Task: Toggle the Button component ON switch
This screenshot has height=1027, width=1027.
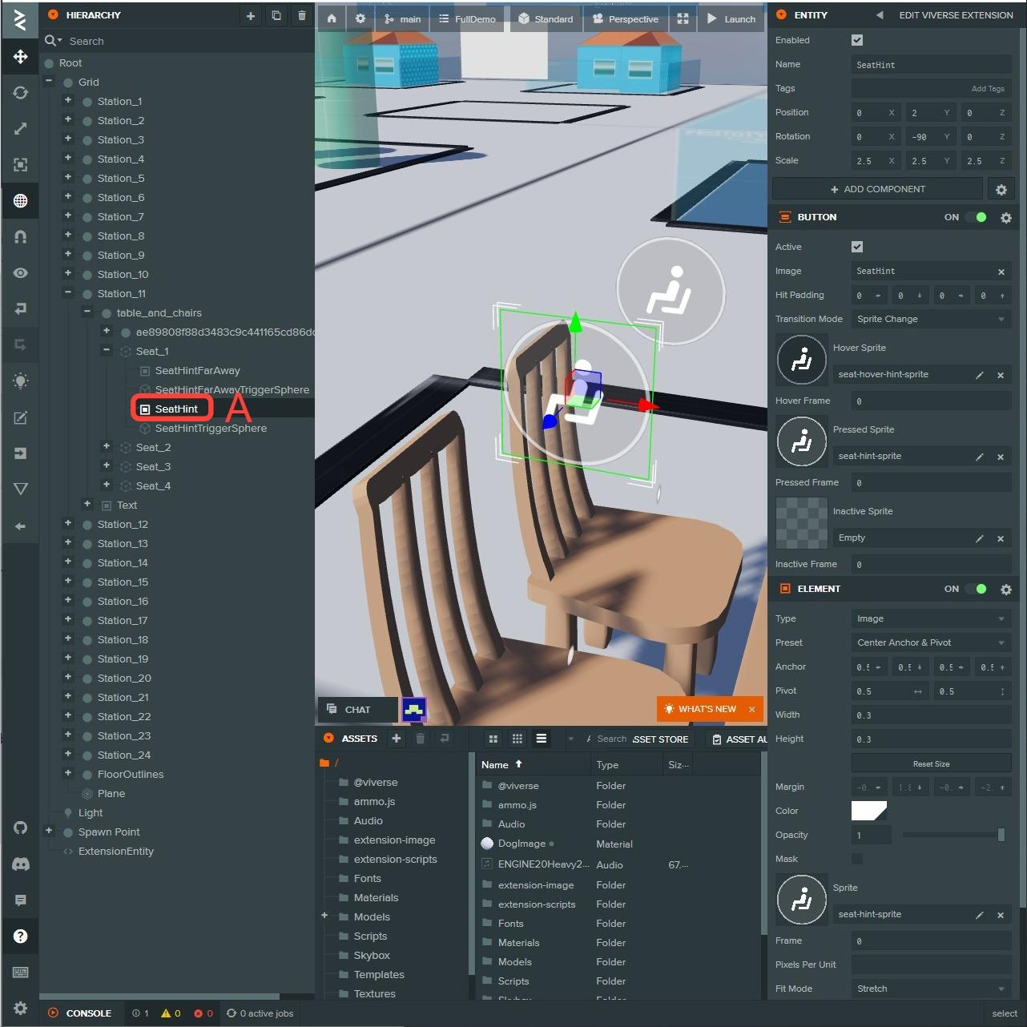Action: coord(977,217)
